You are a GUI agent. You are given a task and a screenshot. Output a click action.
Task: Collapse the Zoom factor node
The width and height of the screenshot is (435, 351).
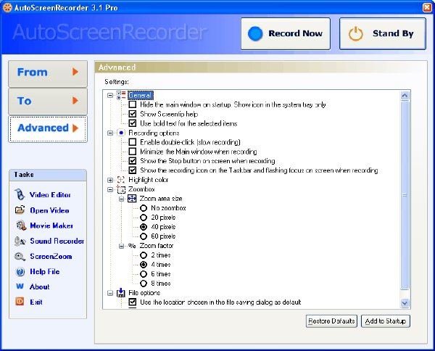click(121, 246)
